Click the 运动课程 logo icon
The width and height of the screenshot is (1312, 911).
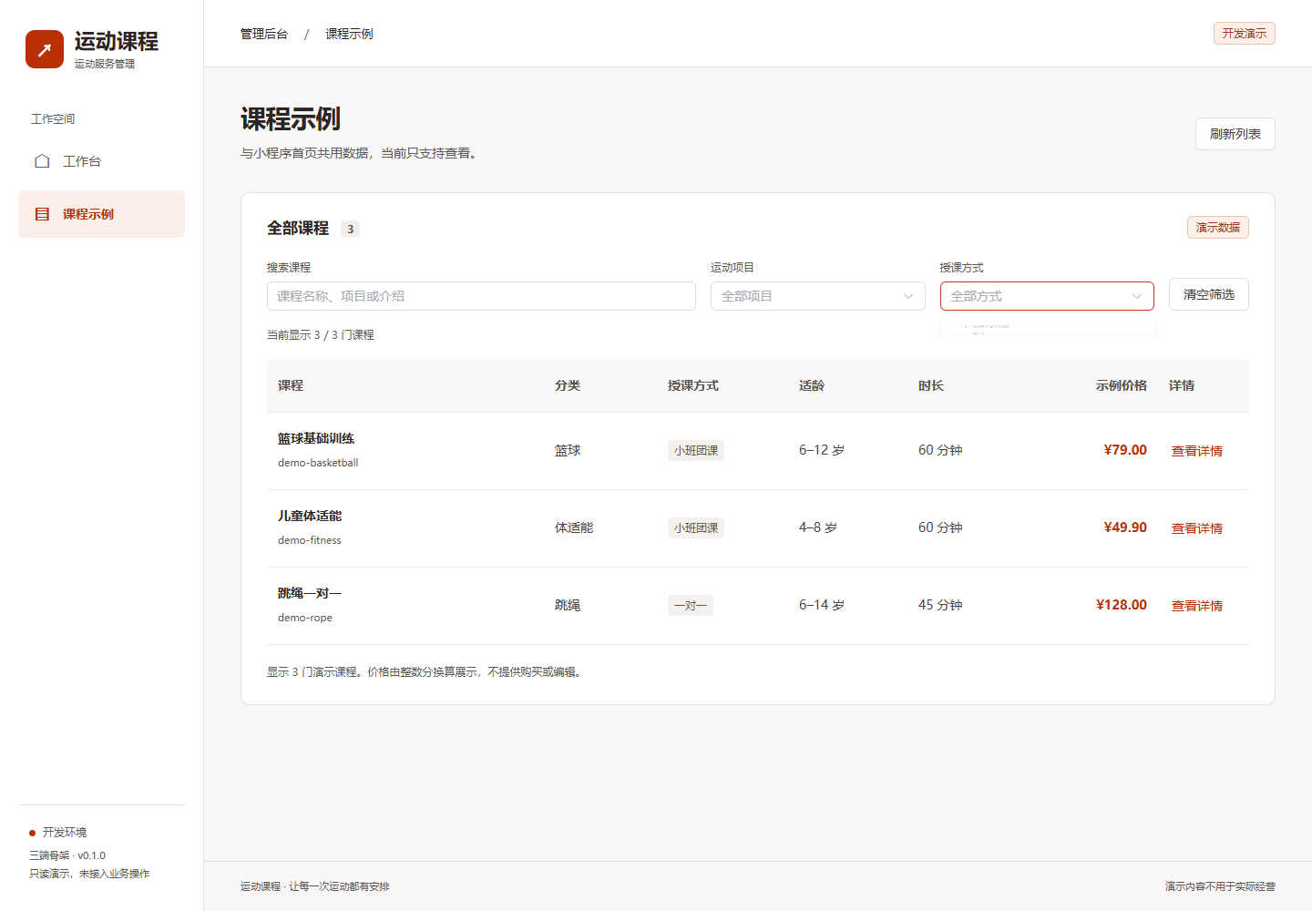45,49
